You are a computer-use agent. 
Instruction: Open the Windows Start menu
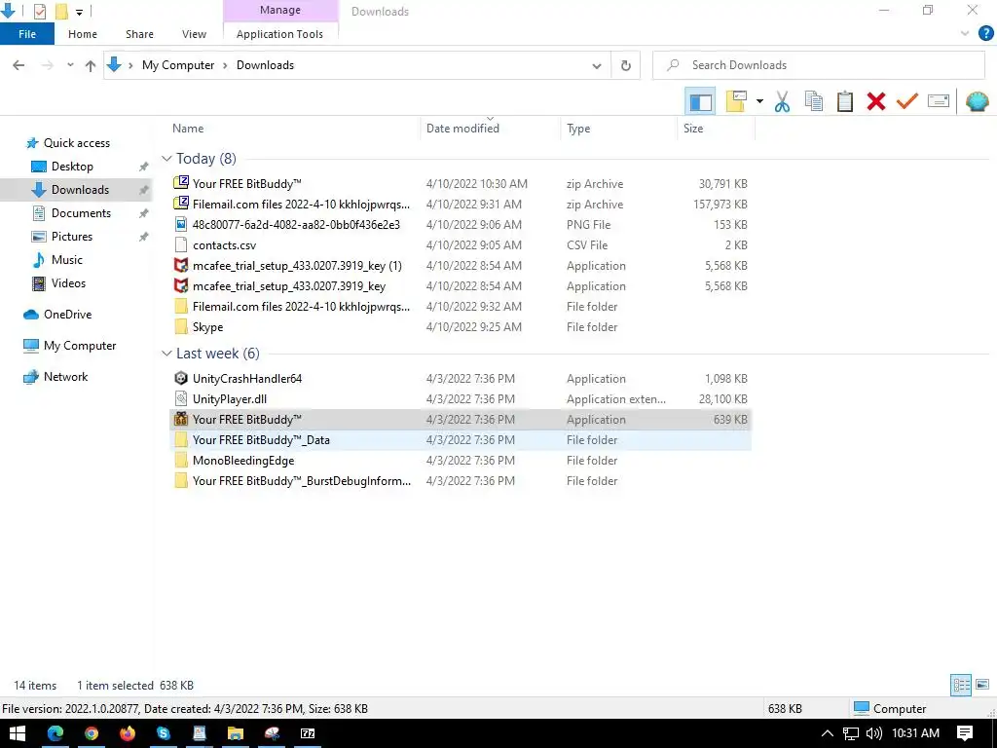tap(18, 733)
